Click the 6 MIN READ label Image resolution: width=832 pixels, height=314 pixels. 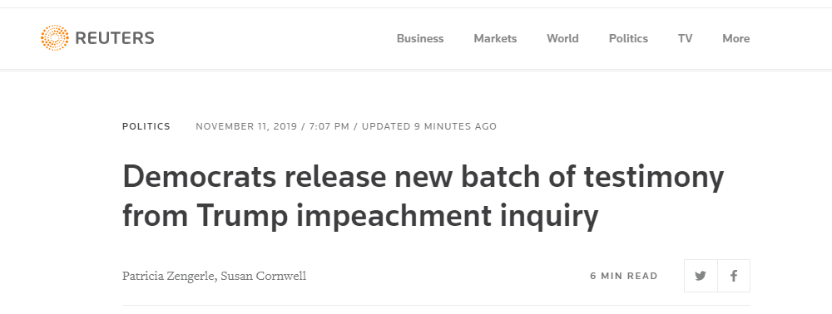coord(624,276)
